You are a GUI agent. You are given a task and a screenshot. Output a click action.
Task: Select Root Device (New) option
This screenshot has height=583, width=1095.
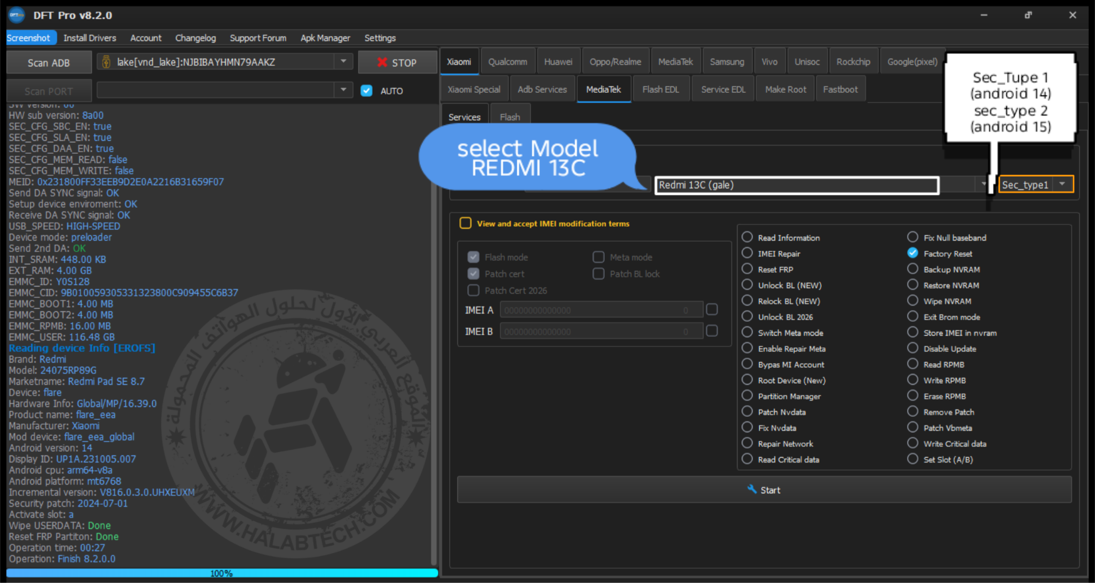[747, 379]
